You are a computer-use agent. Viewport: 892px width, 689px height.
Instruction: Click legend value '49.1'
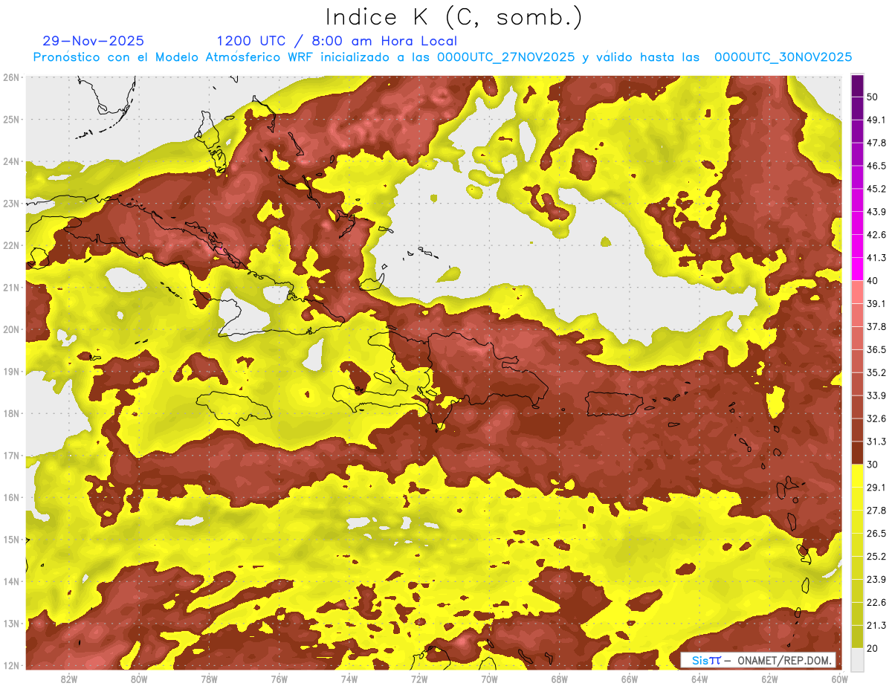pyautogui.click(x=876, y=120)
